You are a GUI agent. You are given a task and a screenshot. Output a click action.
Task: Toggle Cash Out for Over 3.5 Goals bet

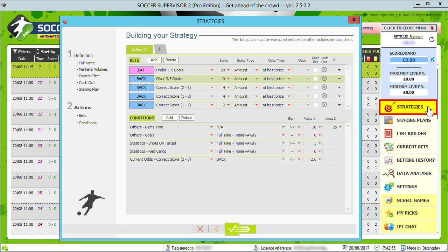pyautogui.click(x=324, y=78)
